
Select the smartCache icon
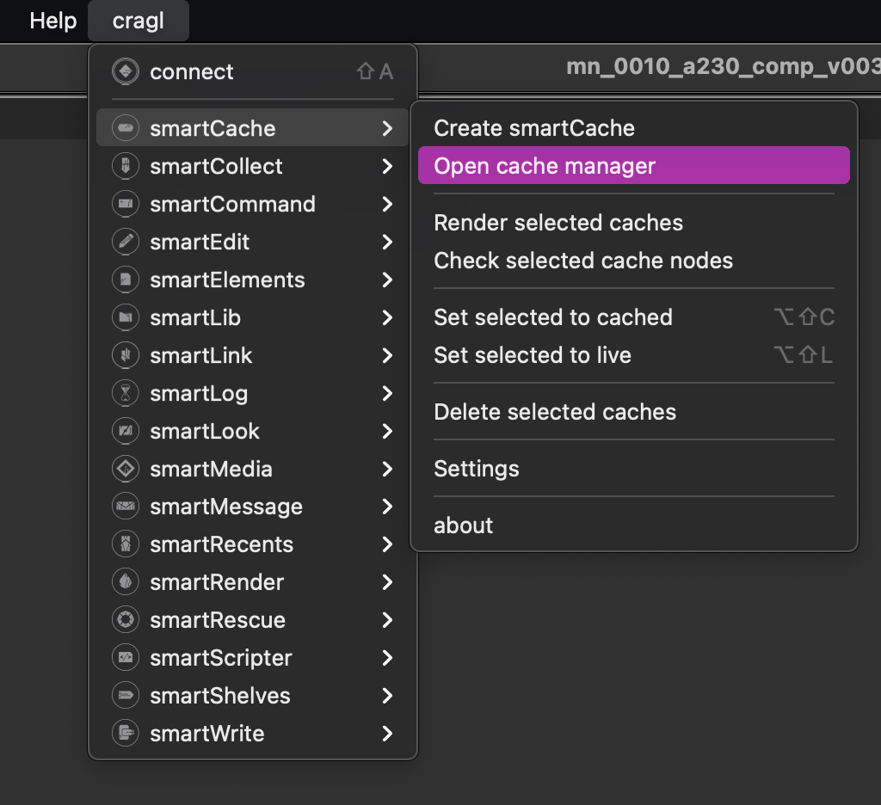point(126,128)
